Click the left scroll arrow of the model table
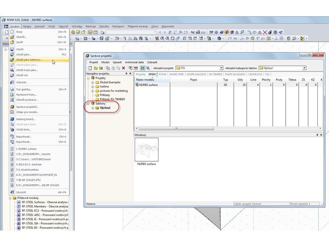The image size is (329, 247). [137, 128]
